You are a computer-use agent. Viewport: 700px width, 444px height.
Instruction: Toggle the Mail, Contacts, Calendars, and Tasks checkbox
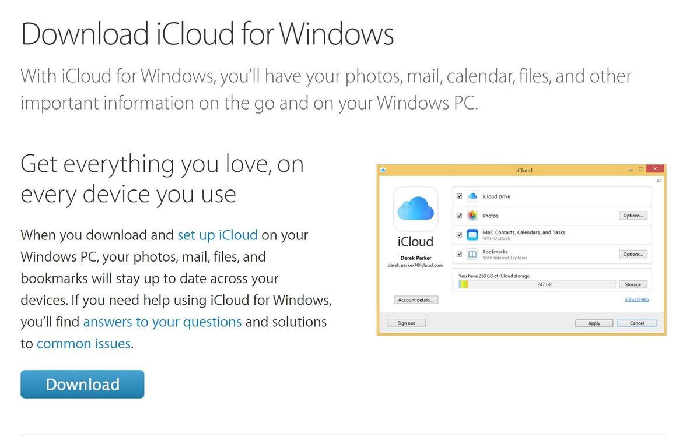459,235
